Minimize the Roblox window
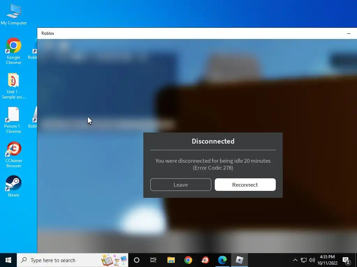357x267 pixels. pos(348,33)
